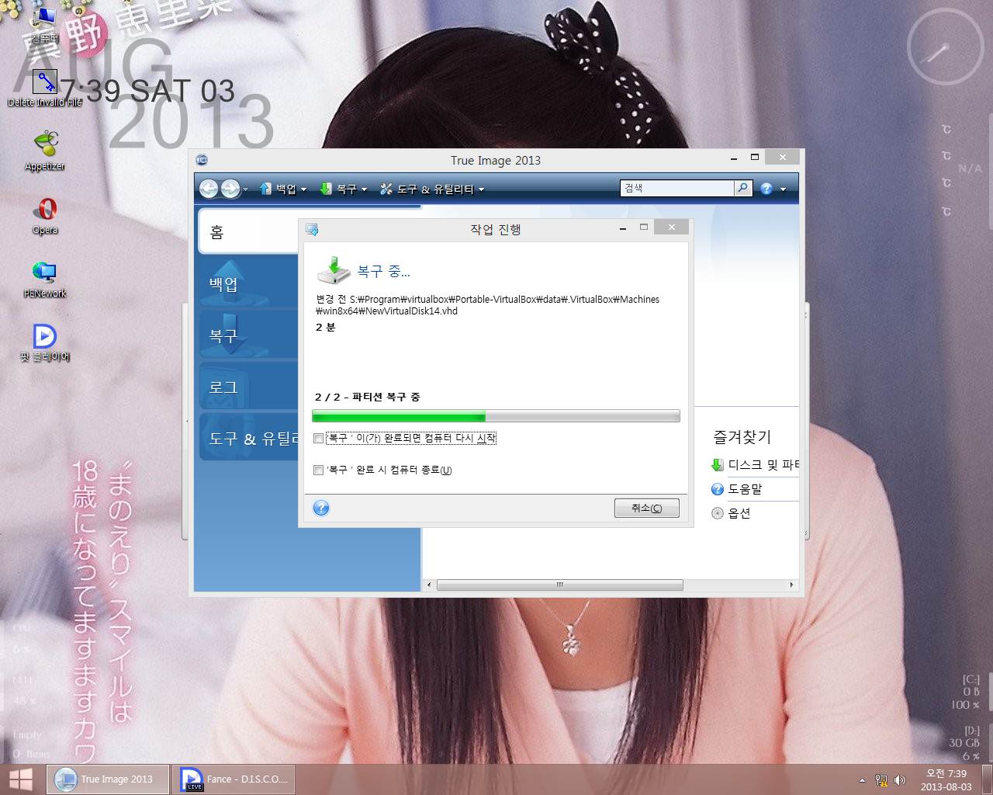This screenshot has height=795, width=993.
Task: Click the recovery drive icon in dialog
Action: point(334,270)
